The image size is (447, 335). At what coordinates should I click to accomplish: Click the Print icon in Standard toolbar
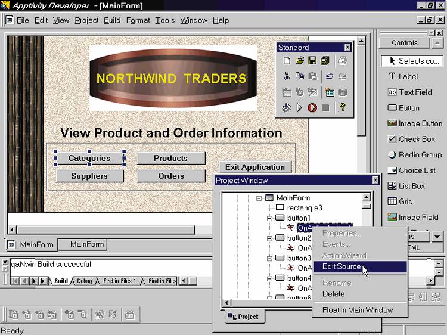pyautogui.click(x=342, y=60)
